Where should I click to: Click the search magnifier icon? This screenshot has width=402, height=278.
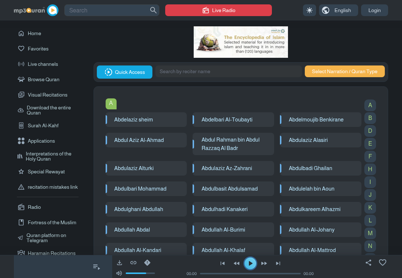[153, 10]
